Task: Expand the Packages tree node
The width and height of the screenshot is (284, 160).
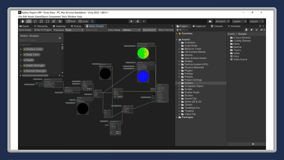Action: 177,117
